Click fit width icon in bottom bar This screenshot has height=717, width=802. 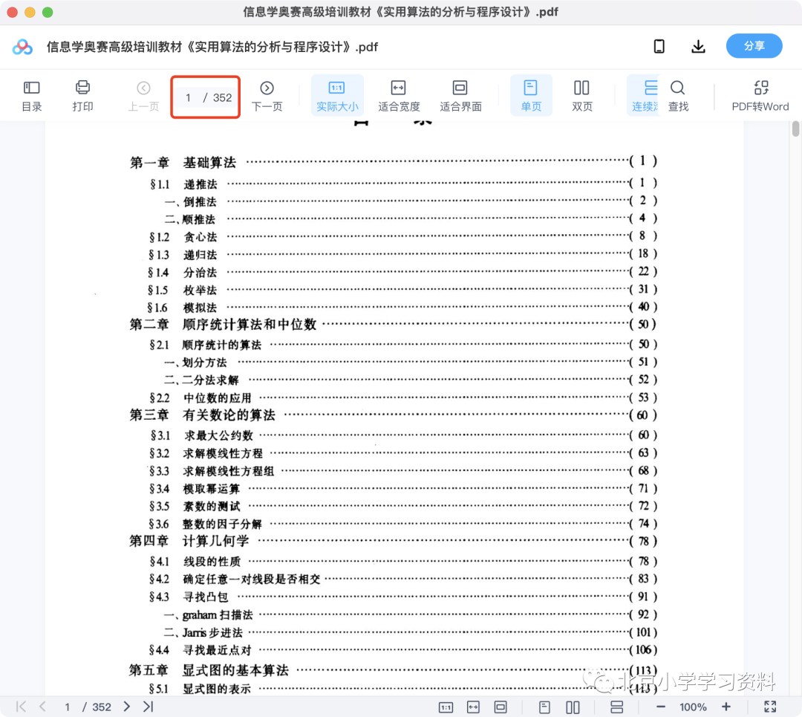pos(473,707)
